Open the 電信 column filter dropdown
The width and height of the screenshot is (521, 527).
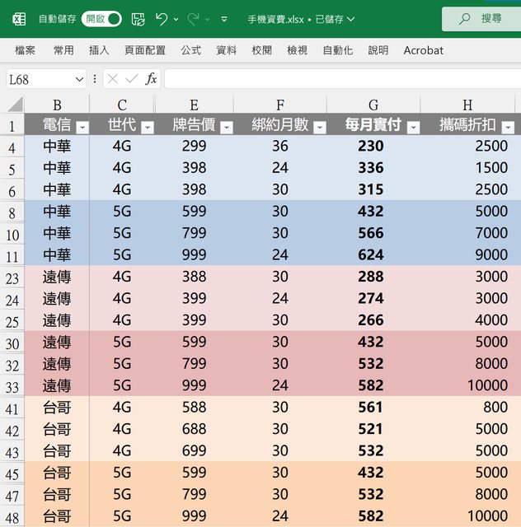[82, 127]
